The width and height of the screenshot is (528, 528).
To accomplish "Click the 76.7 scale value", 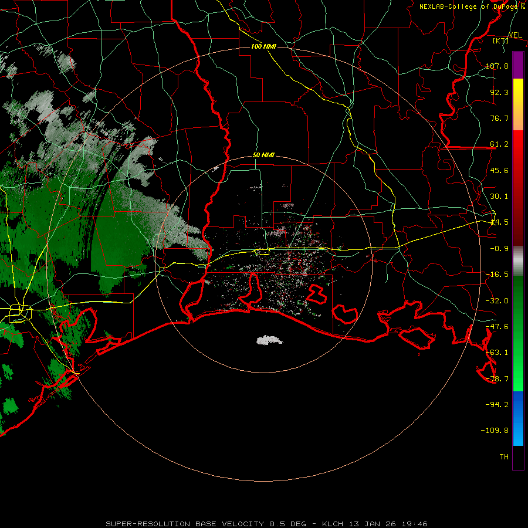I will pyautogui.click(x=499, y=118).
